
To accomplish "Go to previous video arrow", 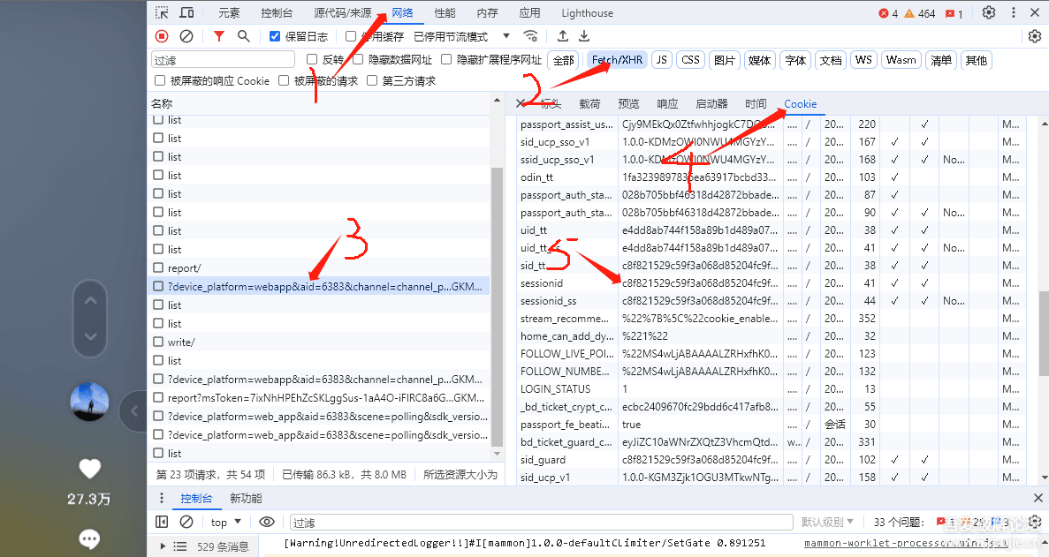I will click(x=90, y=300).
